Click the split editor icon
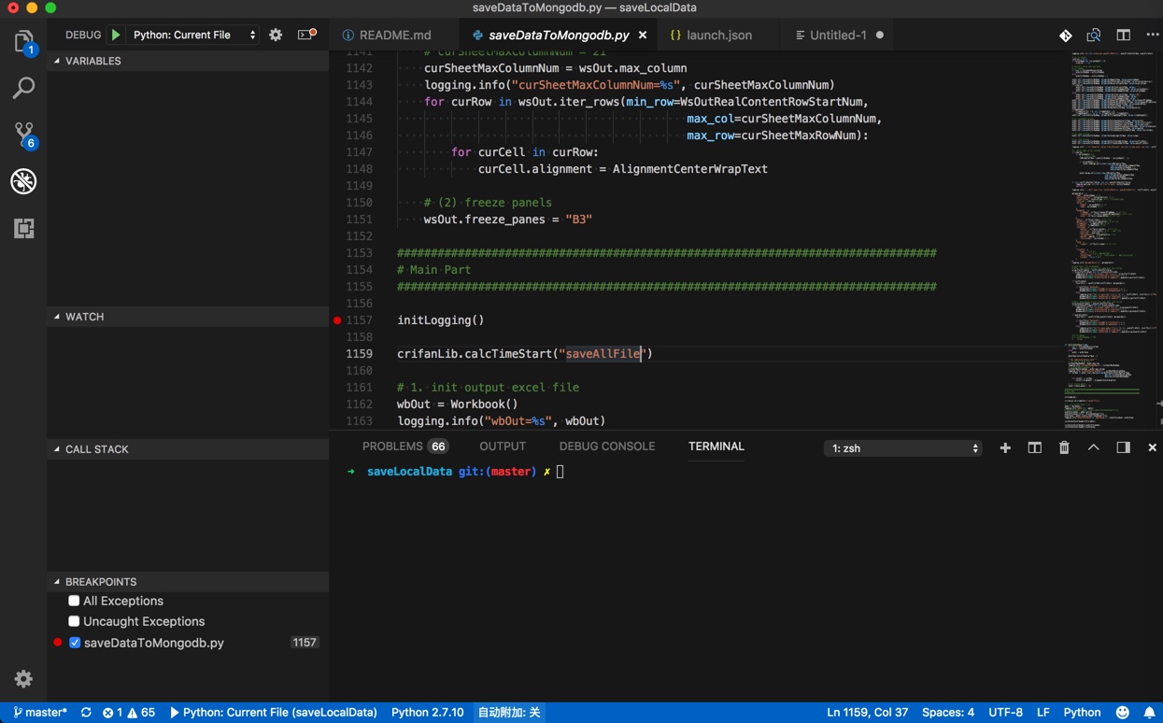Image resolution: width=1163 pixels, height=723 pixels. point(1123,35)
